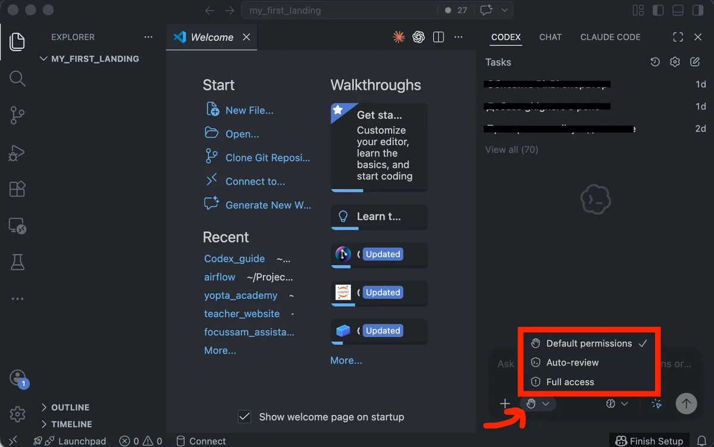The height and width of the screenshot is (447, 714).
Task: Click the ChatGPT icon in editor toolbar
Action: (x=418, y=37)
